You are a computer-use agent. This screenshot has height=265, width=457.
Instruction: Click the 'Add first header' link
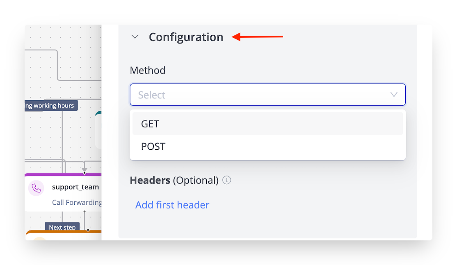[x=172, y=205]
